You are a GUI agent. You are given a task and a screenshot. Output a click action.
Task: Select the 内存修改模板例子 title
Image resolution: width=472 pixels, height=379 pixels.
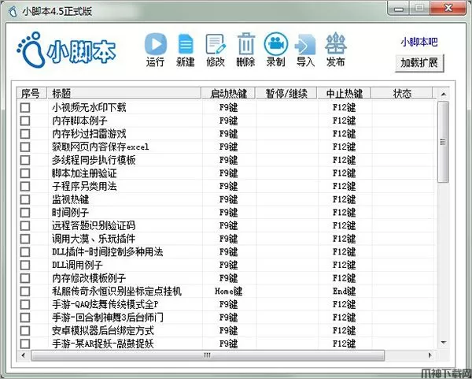89,278
